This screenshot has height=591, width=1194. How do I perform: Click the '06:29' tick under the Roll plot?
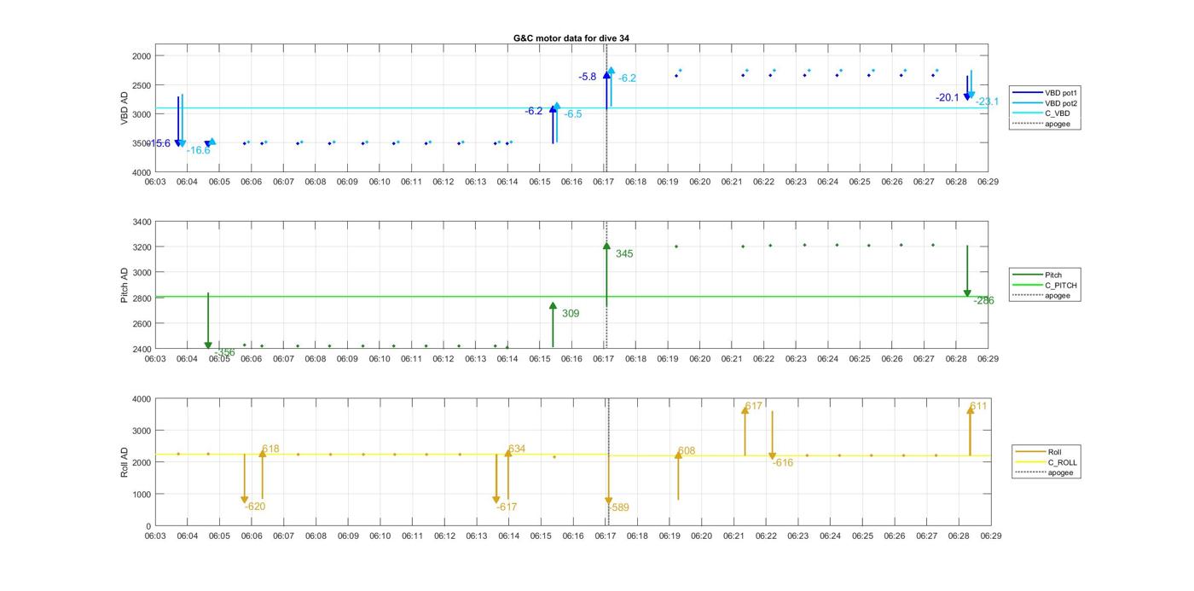991,536
